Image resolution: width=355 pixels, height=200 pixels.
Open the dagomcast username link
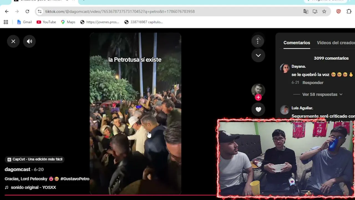(x=17, y=169)
